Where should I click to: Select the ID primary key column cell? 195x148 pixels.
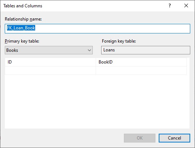click(x=50, y=62)
